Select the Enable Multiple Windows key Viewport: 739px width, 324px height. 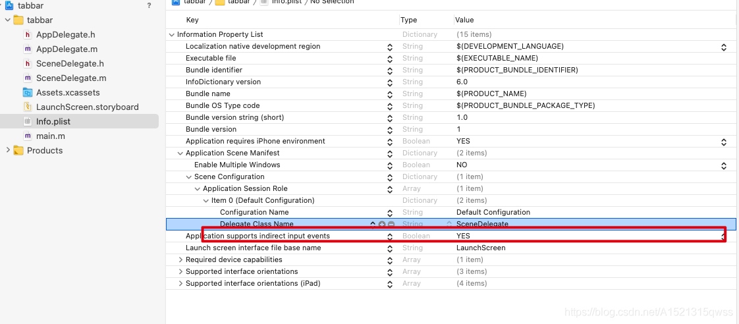coord(237,165)
